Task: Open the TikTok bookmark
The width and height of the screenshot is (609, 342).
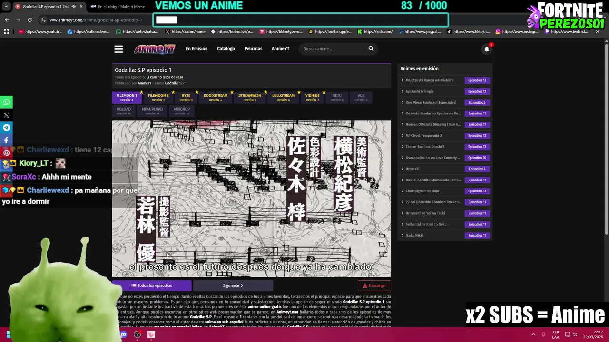Action: tap(468, 32)
